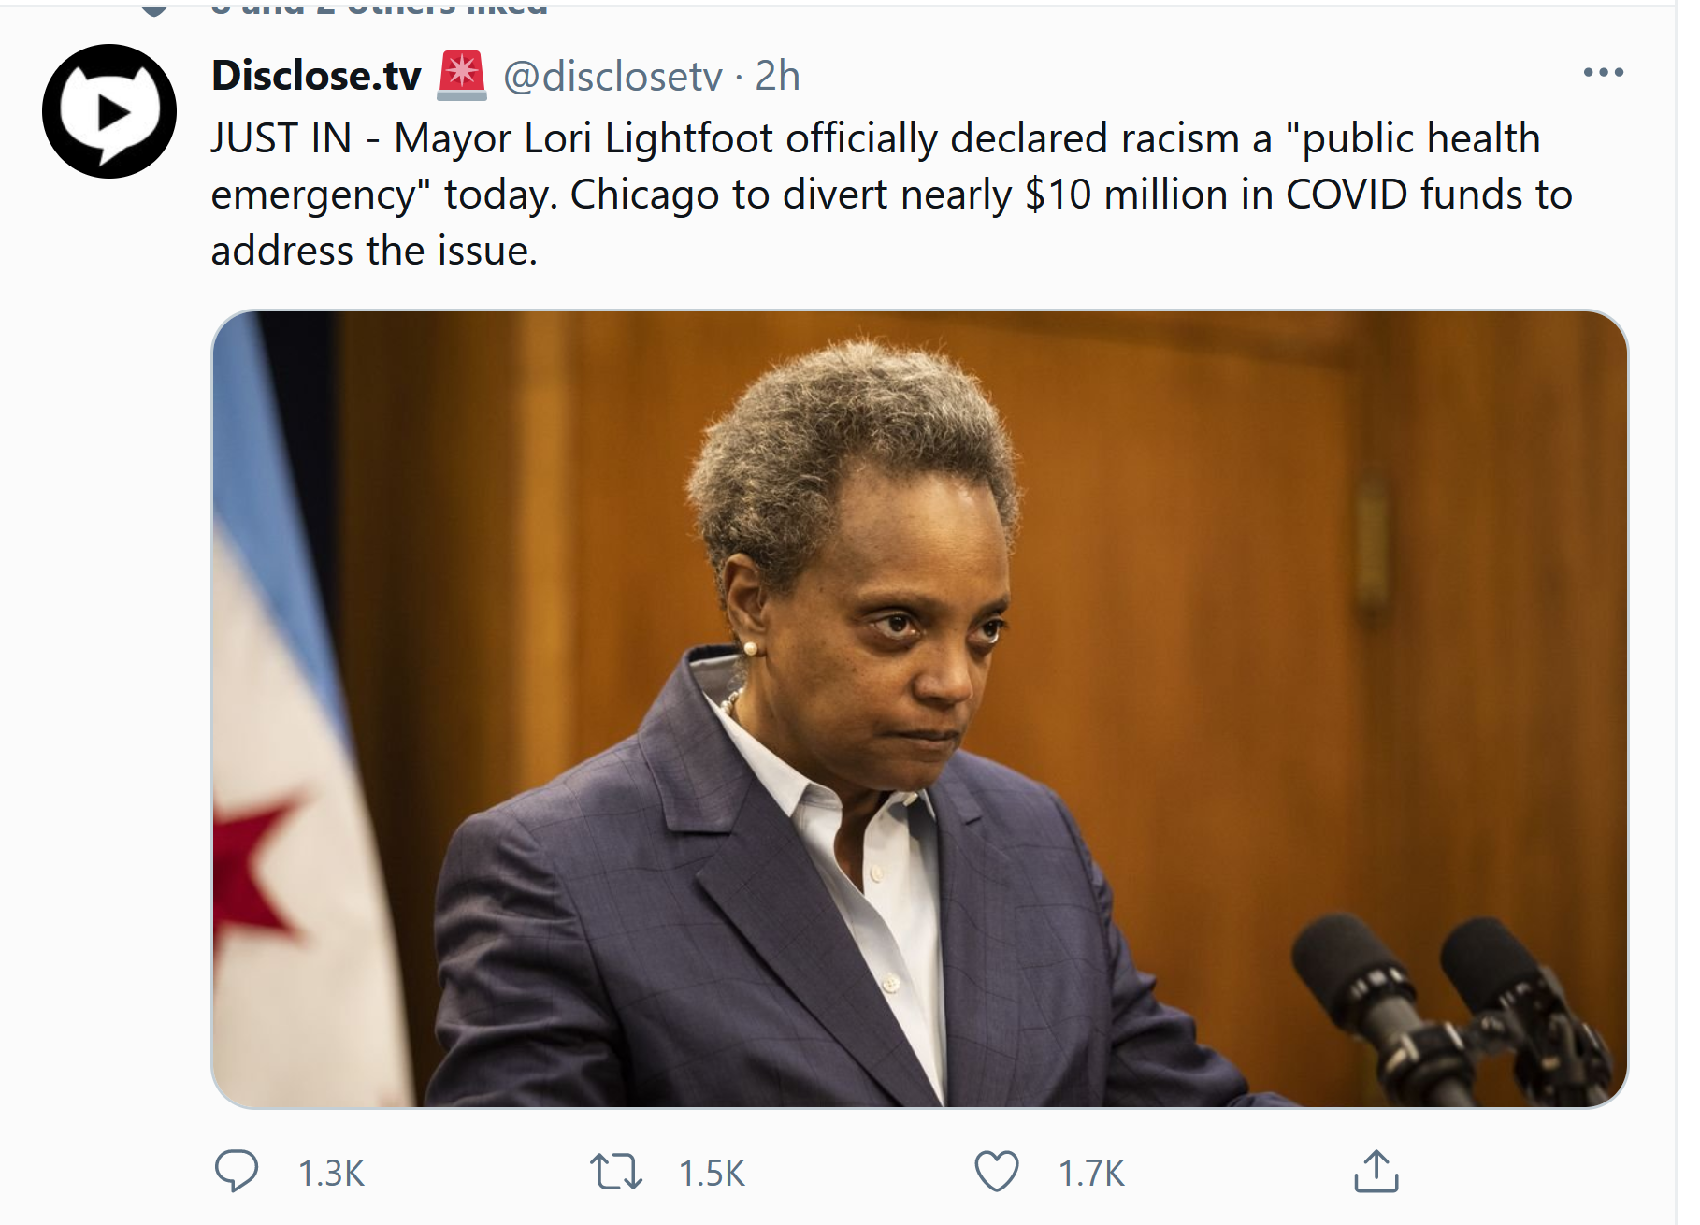Click the 1.7K likes count
Image resolution: width=1700 pixels, height=1225 pixels.
[x=1091, y=1173]
